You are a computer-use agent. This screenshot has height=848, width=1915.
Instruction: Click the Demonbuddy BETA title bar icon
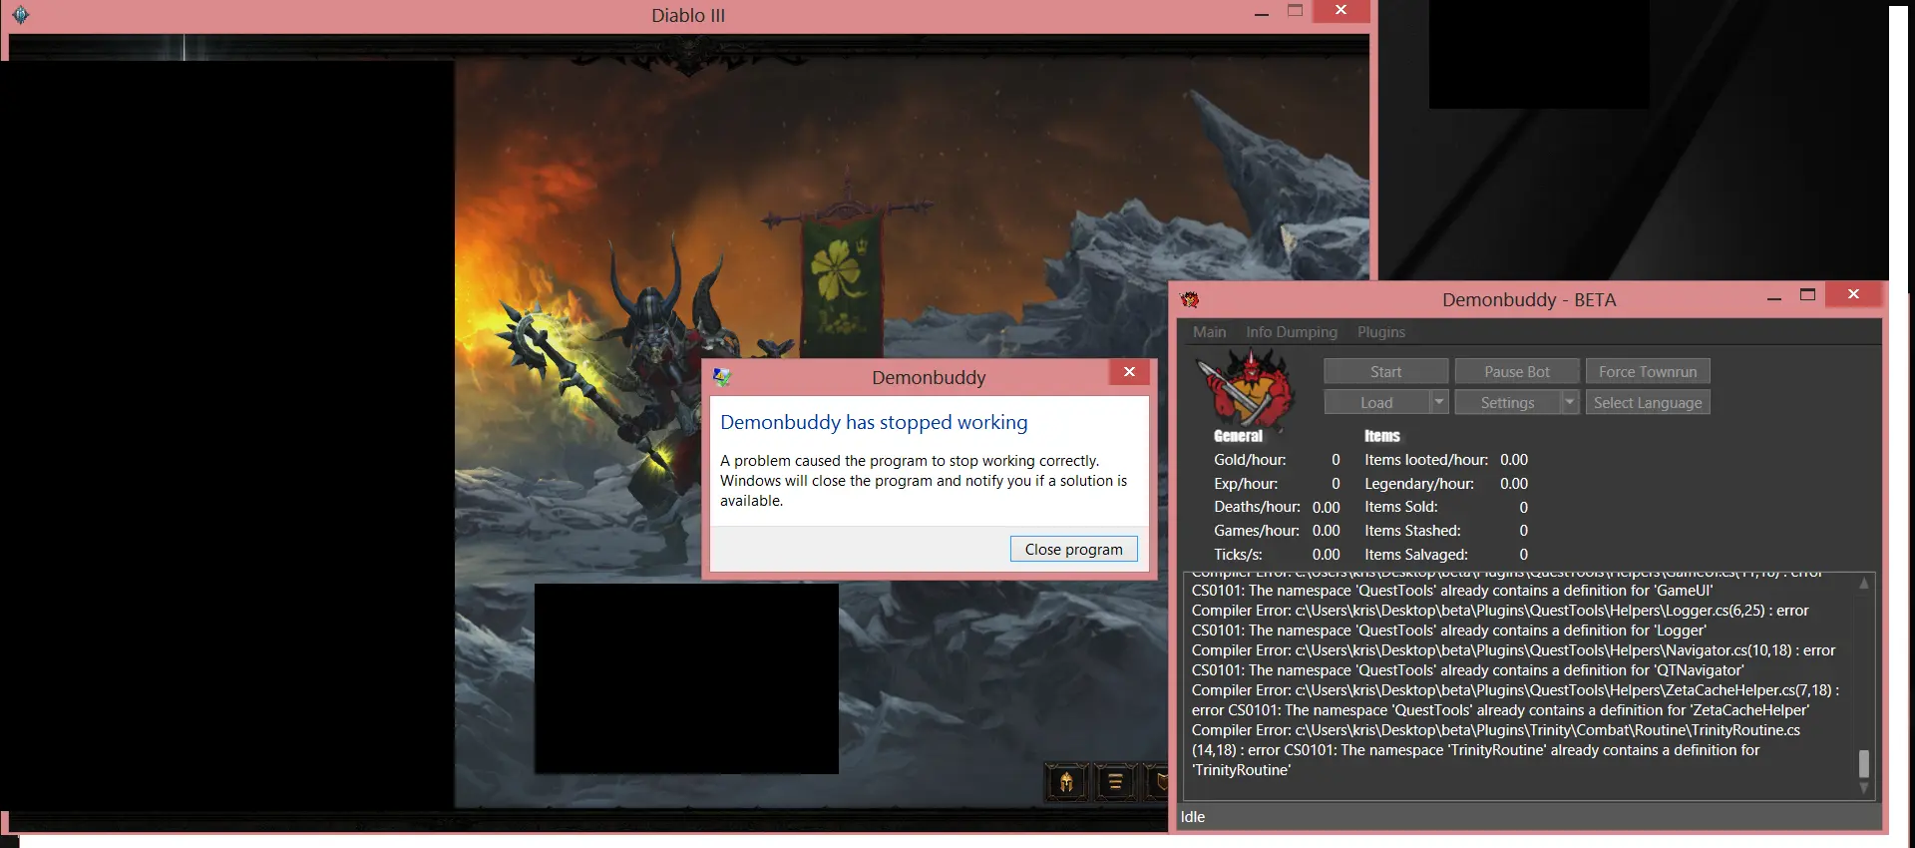coord(1190,299)
